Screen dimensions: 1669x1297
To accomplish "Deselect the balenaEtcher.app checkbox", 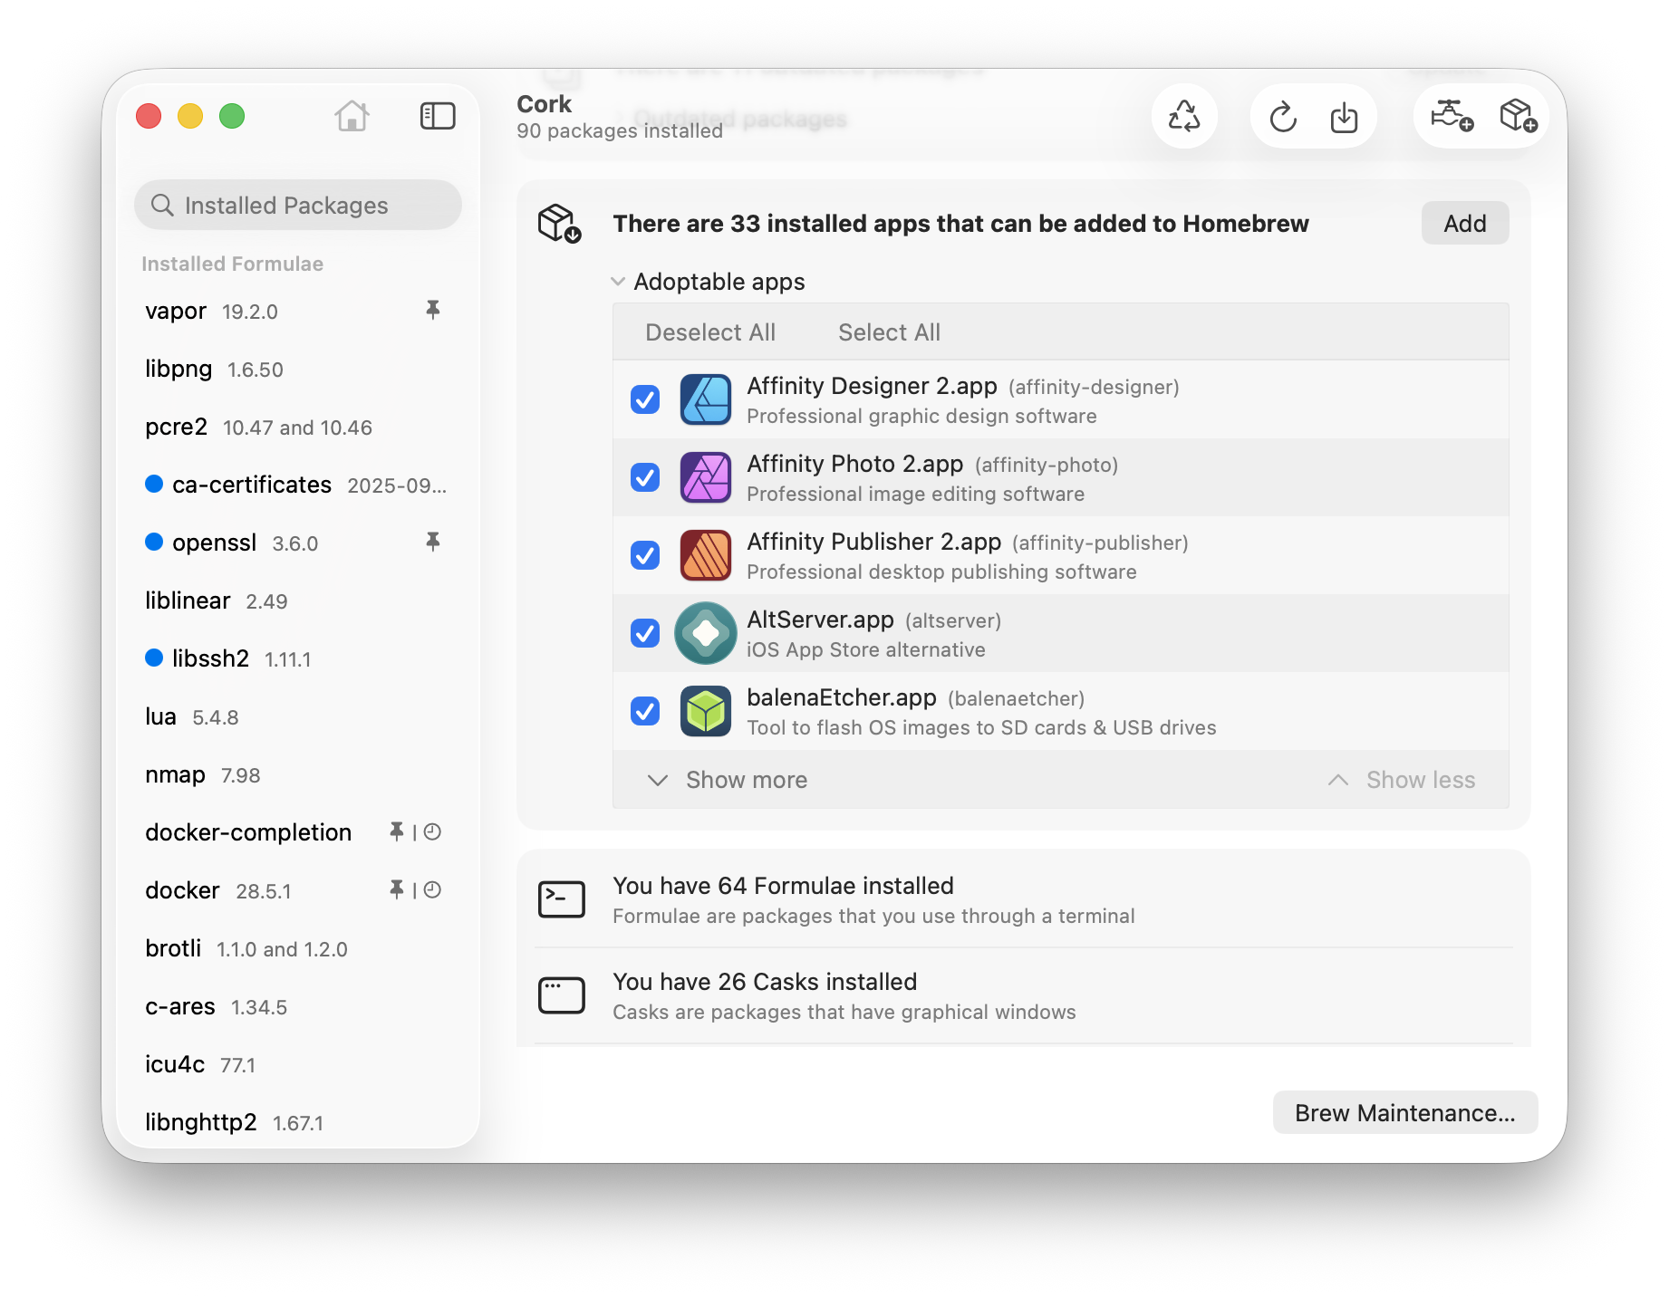I will coord(645,711).
